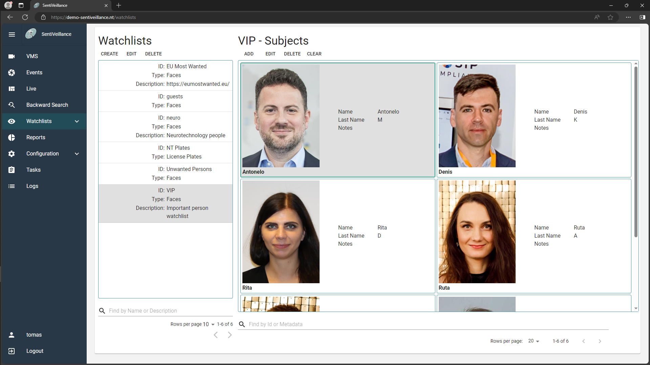Click the Logout exit icon
The height and width of the screenshot is (365, 650).
click(12, 351)
